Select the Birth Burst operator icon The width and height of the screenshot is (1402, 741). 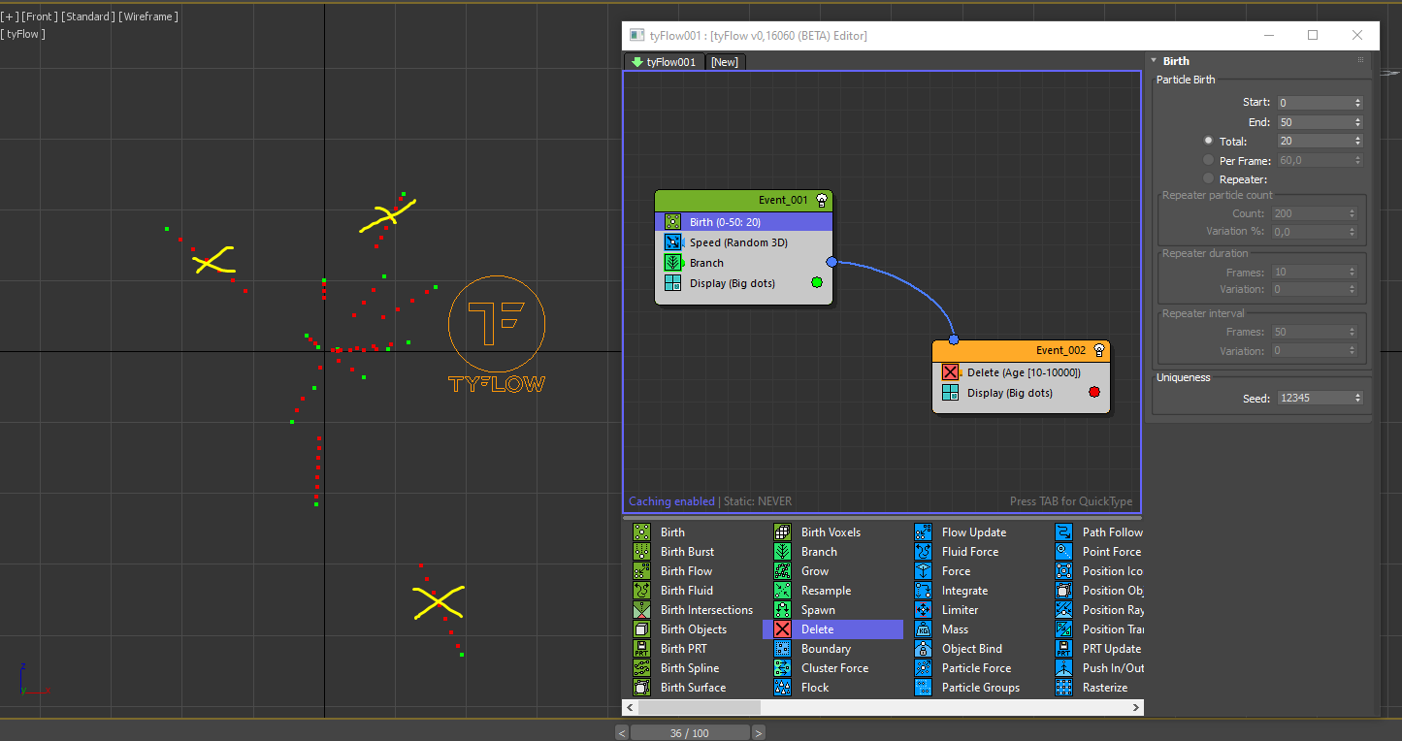coord(641,552)
